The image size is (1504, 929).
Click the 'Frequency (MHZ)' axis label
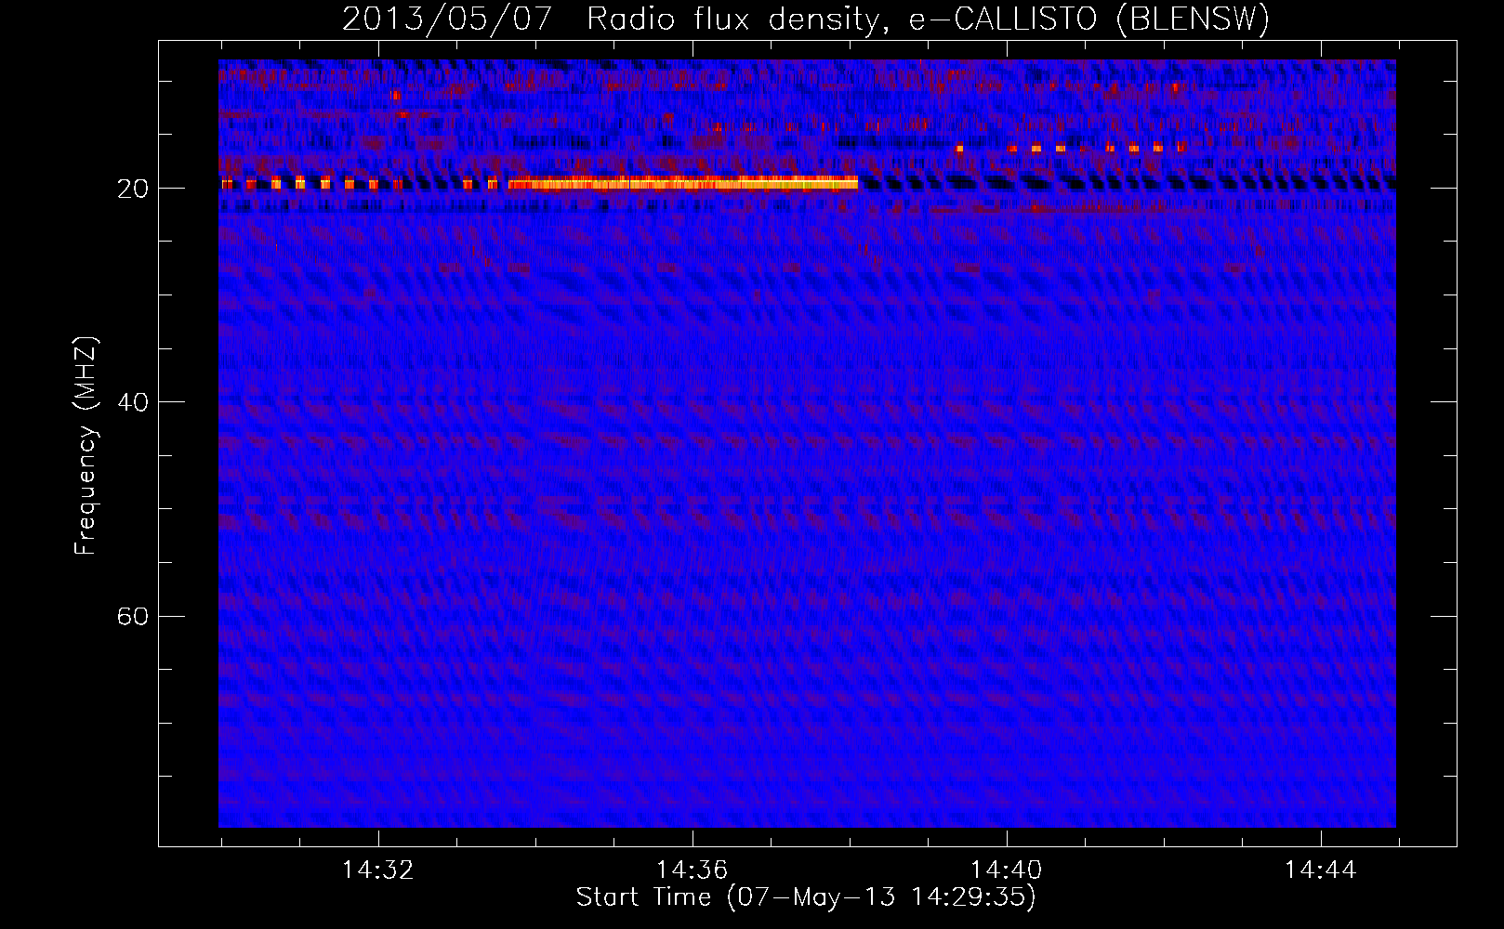pos(86,446)
